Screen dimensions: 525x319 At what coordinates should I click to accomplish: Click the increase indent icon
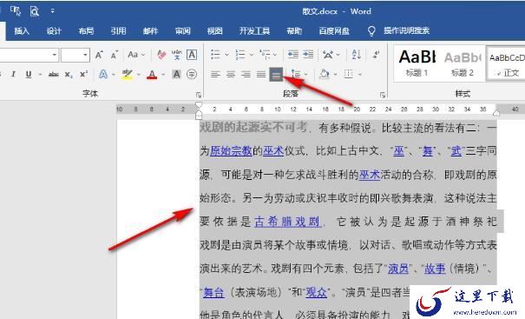pos(308,55)
